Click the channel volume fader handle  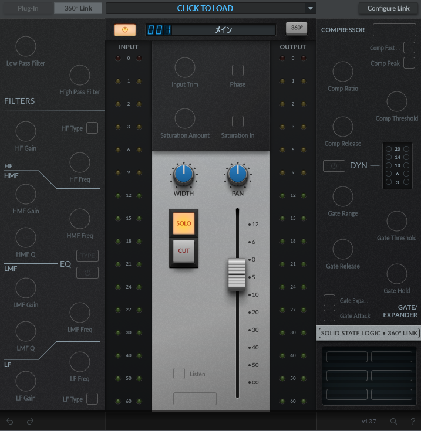pyautogui.click(x=237, y=274)
